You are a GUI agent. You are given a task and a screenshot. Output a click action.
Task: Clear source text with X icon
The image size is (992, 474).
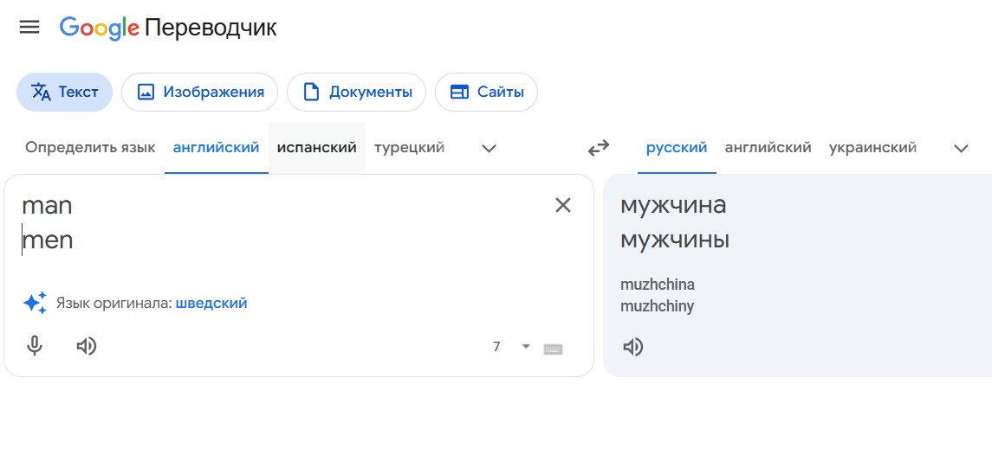pos(562,205)
